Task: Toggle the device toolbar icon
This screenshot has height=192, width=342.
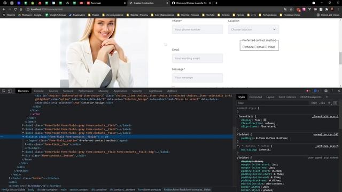Action: [10, 91]
